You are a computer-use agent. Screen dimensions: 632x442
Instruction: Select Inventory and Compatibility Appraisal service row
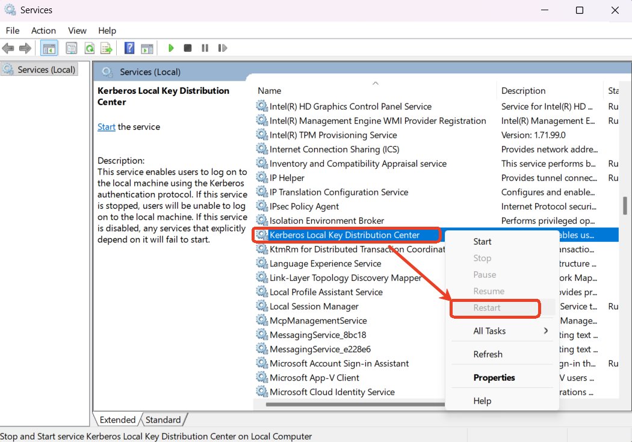point(358,164)
